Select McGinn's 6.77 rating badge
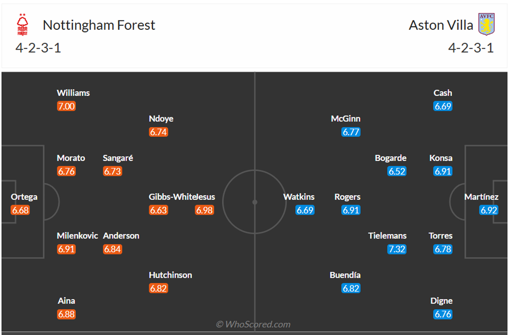The height and width of the screenshot is (335, 510). (x=351, y=132)
